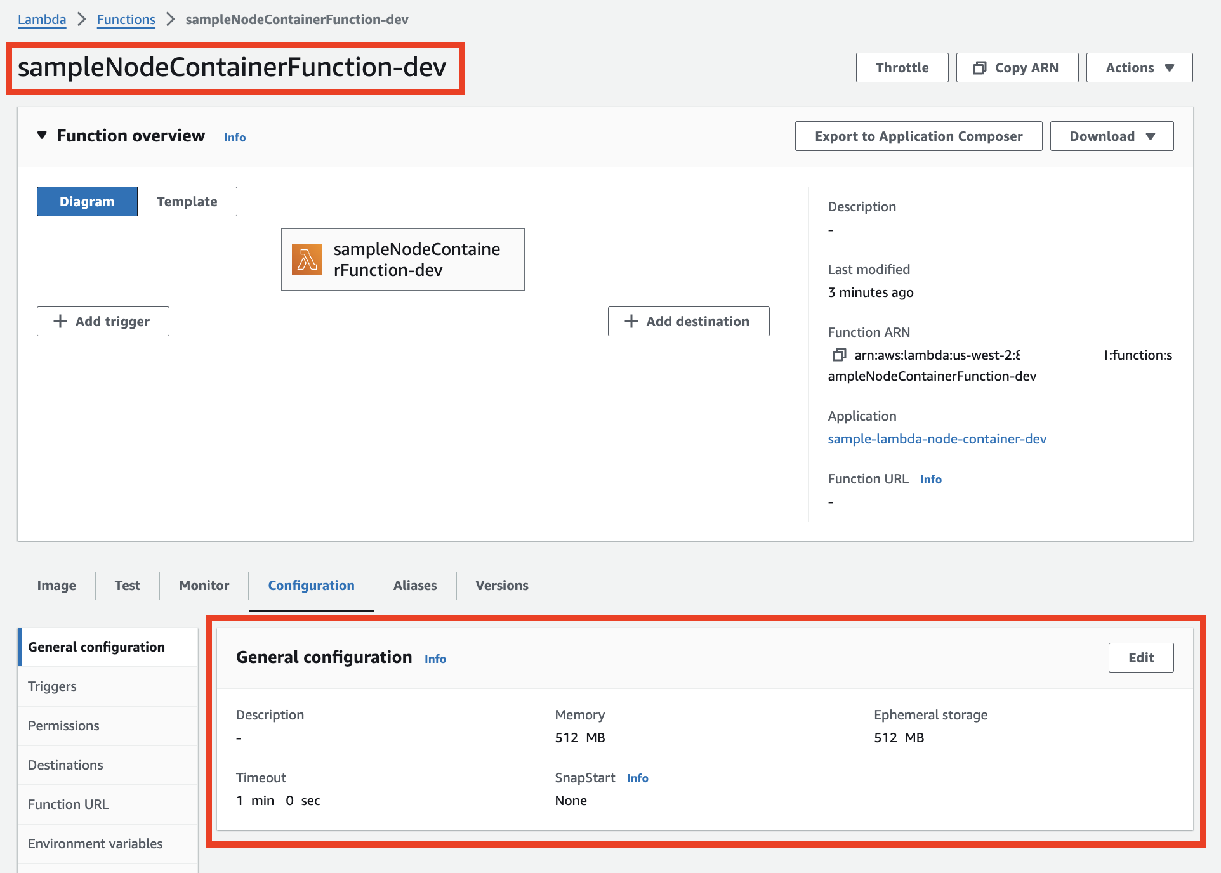This screenshot has height=873, width=1221.
Task: Navigate to the Functions breadcrumb link
Action: pos(126,19)
